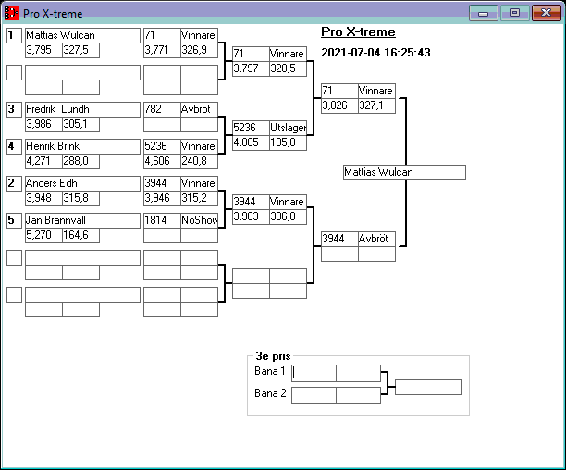Click the Henrik Brink name field

82,146
